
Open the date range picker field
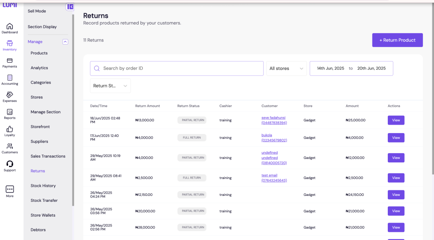point(351,68)
